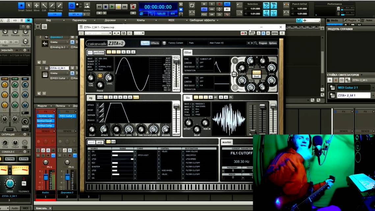Open Z3TA Program menu
Viewport: 375px width, 211px height.
[x=263, y=43]
